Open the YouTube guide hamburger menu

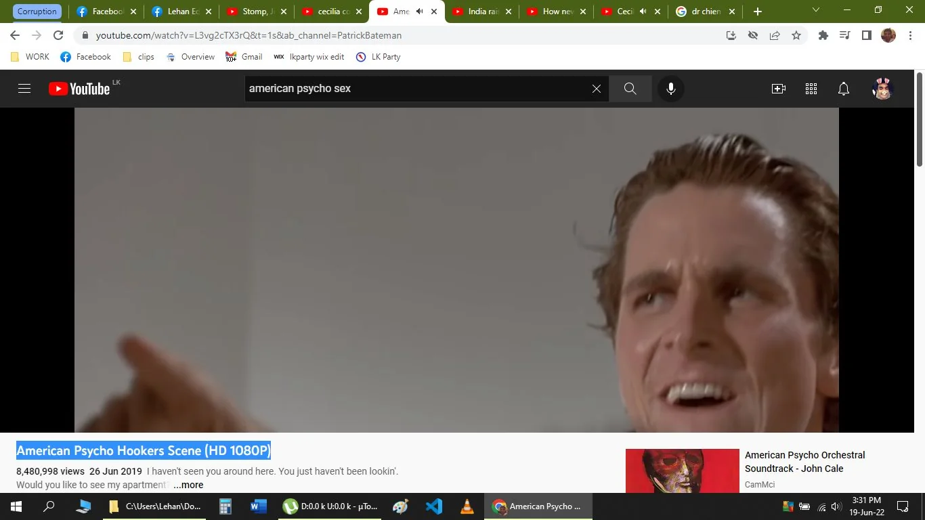click(x=24, y=89)
